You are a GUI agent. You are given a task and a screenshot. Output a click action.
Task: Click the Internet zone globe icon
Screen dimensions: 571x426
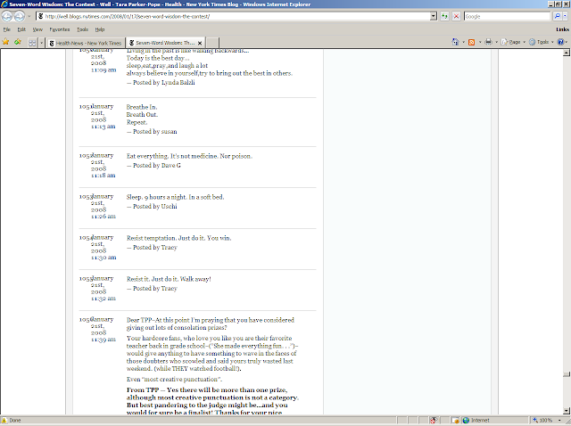point(466,420)
